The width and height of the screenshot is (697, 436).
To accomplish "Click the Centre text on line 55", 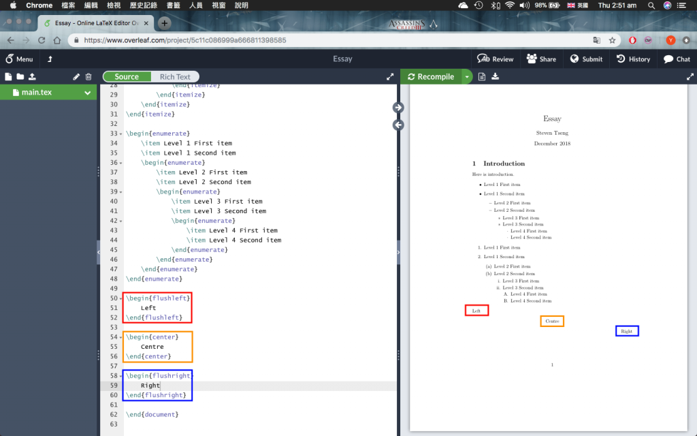I will click(x=152, y=347).
